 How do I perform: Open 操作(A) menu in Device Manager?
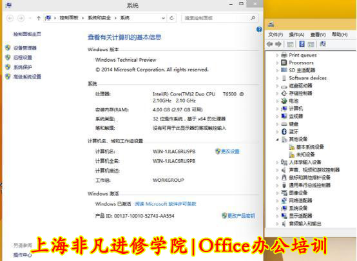(296, 34)
